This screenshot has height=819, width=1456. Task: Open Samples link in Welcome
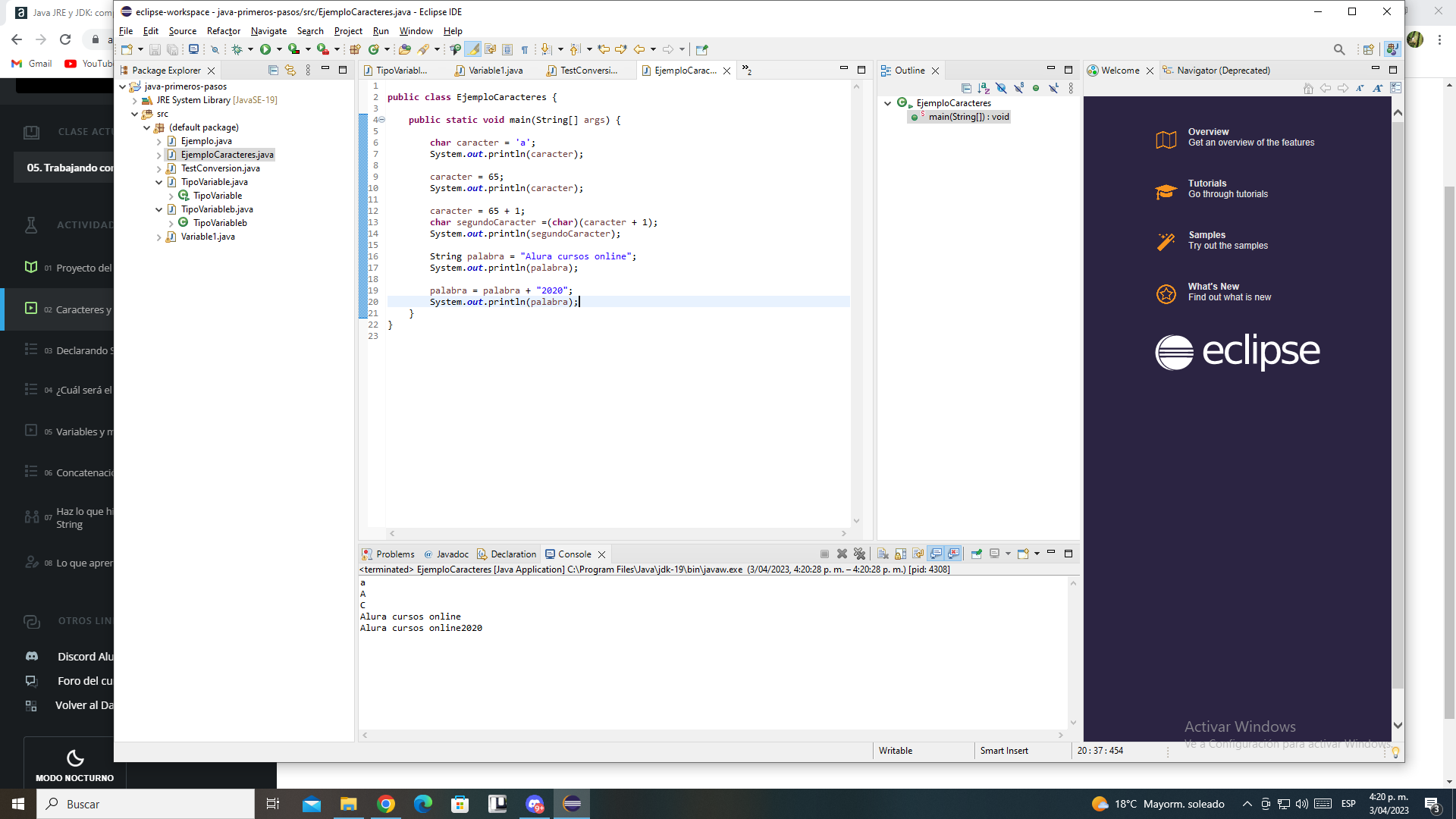(1213, 240)
